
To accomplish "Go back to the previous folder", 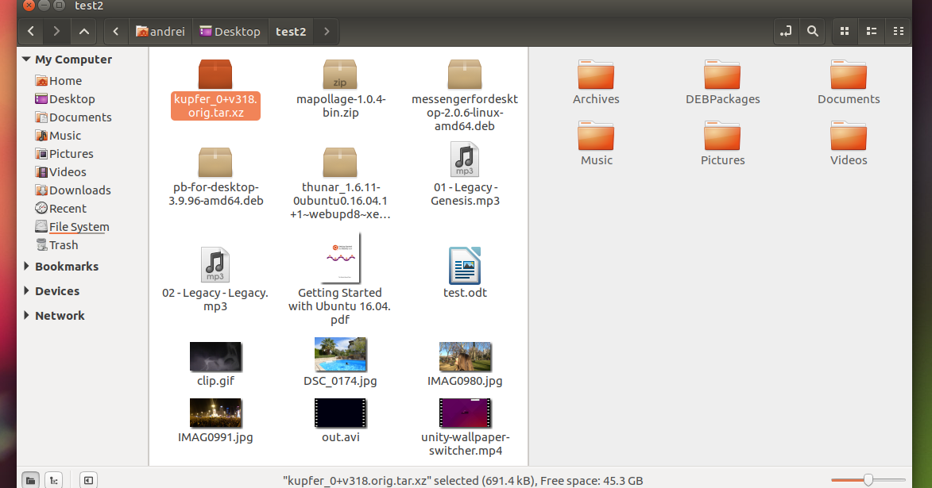I will pos(30,31).
